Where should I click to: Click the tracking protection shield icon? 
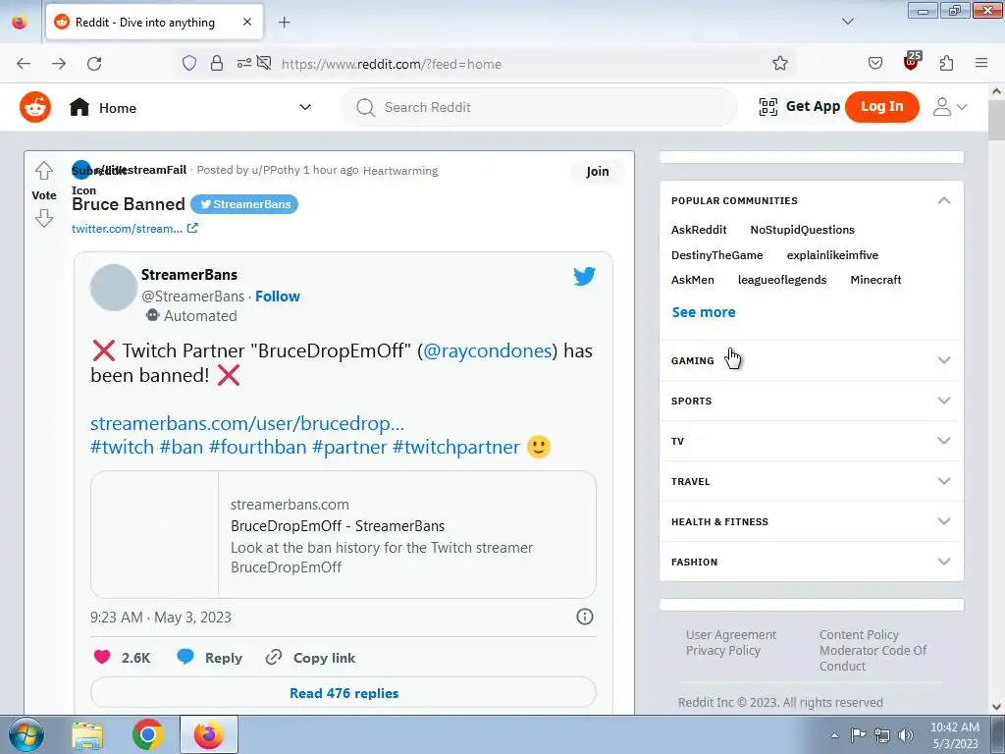[189, 63]
